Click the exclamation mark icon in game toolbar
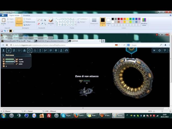 tap(40, 50)
